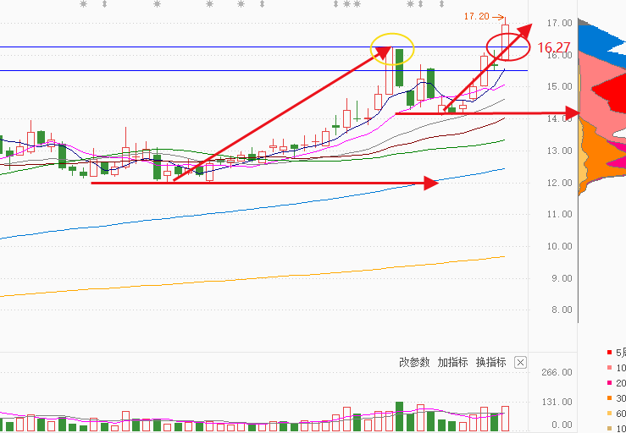
Task: Click the 换指标 button
Action: pos(491,363)
